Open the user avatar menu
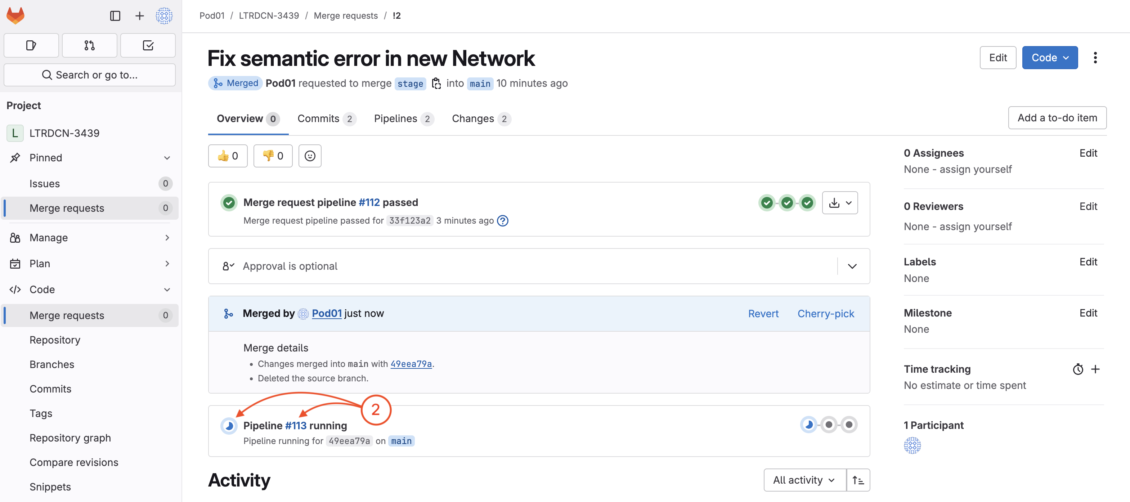 [164, 16]
